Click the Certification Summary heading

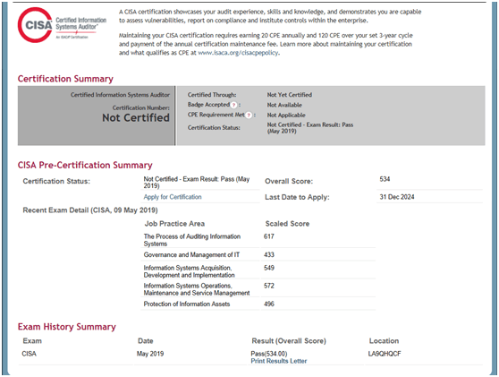coord(65,79)
